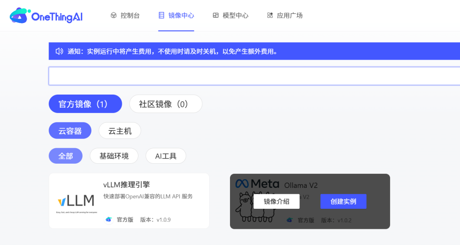Click the grid icon beside 模型中心
This screenshot has height=245, width=460.
[216, 15]
